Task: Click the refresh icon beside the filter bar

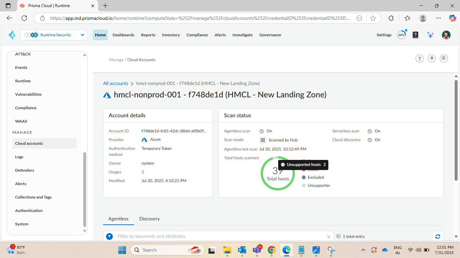Action: [437, 236]
